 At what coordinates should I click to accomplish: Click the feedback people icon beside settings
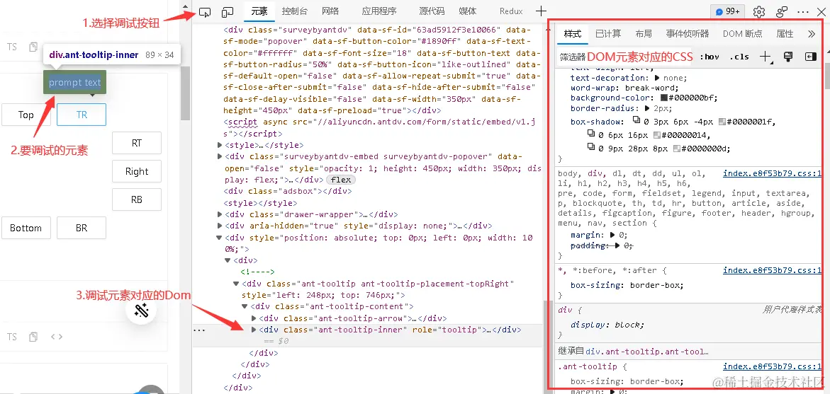pos(781,11)
